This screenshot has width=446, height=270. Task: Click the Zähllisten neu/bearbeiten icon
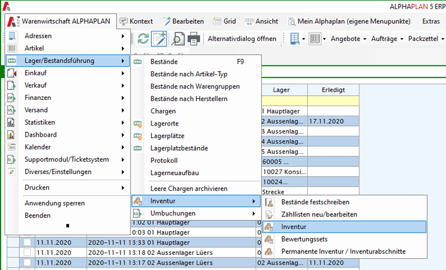[x=269, y=214]
